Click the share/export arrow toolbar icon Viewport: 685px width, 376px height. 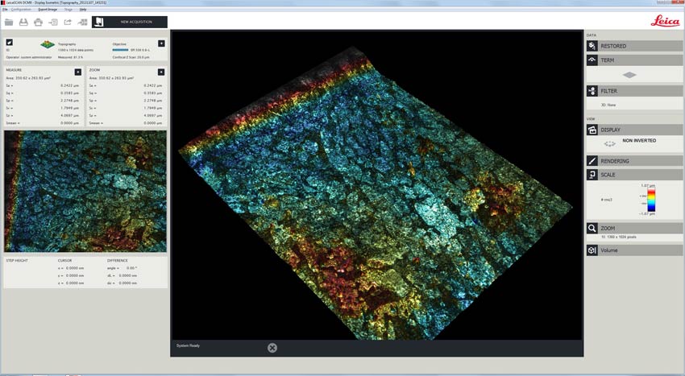click(68, 22)
